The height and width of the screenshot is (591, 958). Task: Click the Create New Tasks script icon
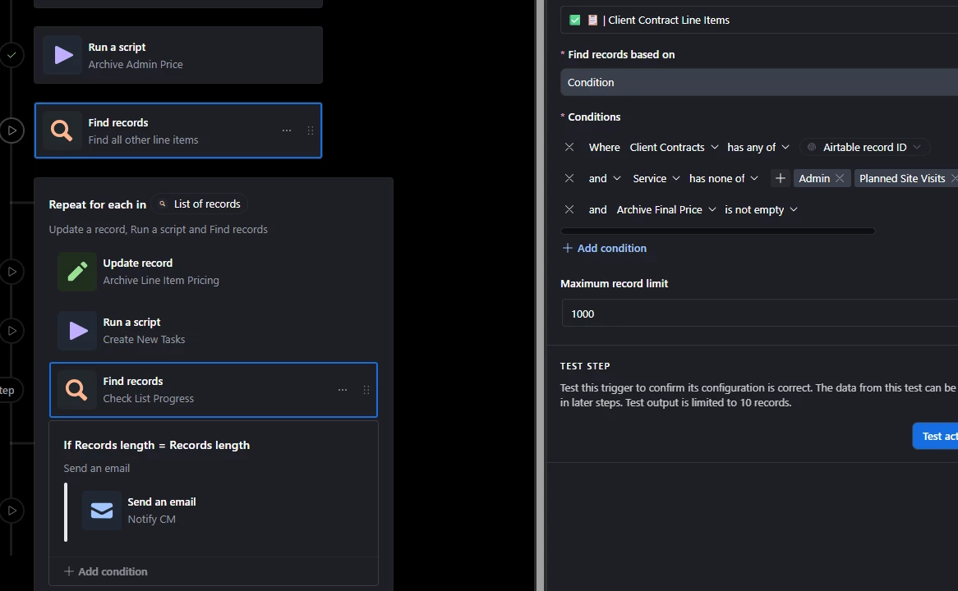click(77, 331)
